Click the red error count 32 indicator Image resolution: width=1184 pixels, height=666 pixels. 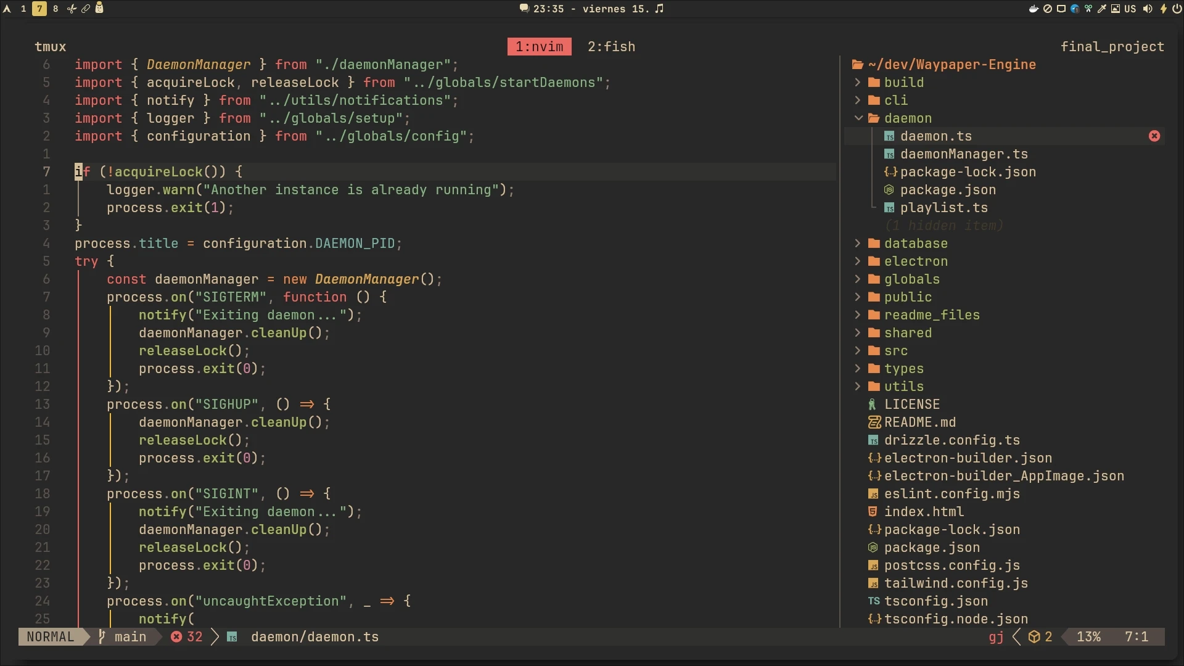pyautogui.click(x=187, y=637)
